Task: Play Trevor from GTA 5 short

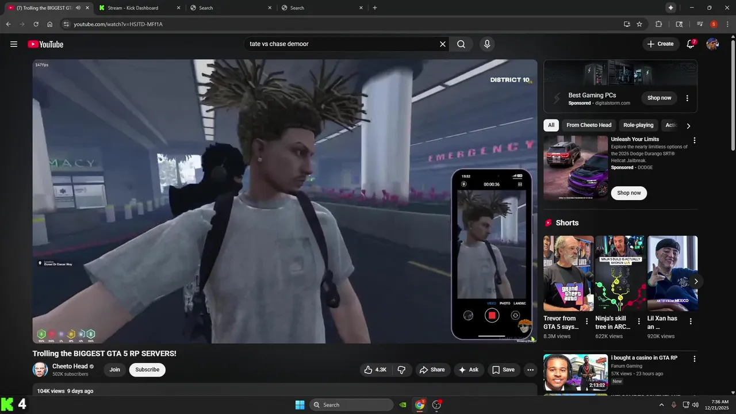Action: 569,274
